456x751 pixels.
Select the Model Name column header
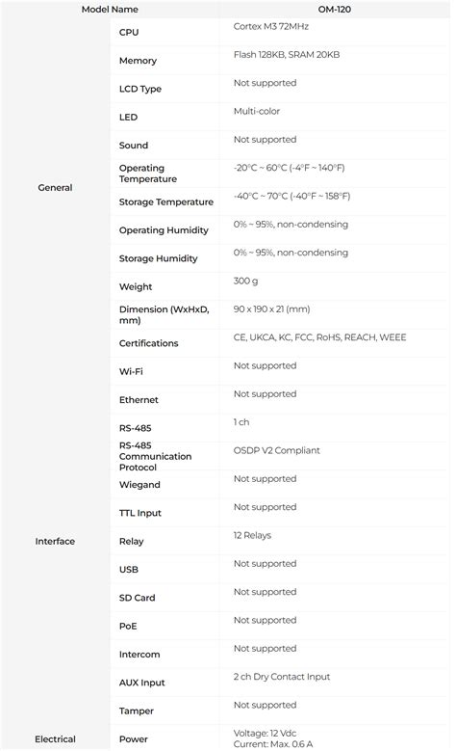pos(110,9)
